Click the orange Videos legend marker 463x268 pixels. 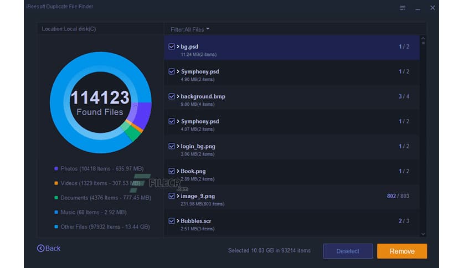pyautogui.click(x=56, y=183)
